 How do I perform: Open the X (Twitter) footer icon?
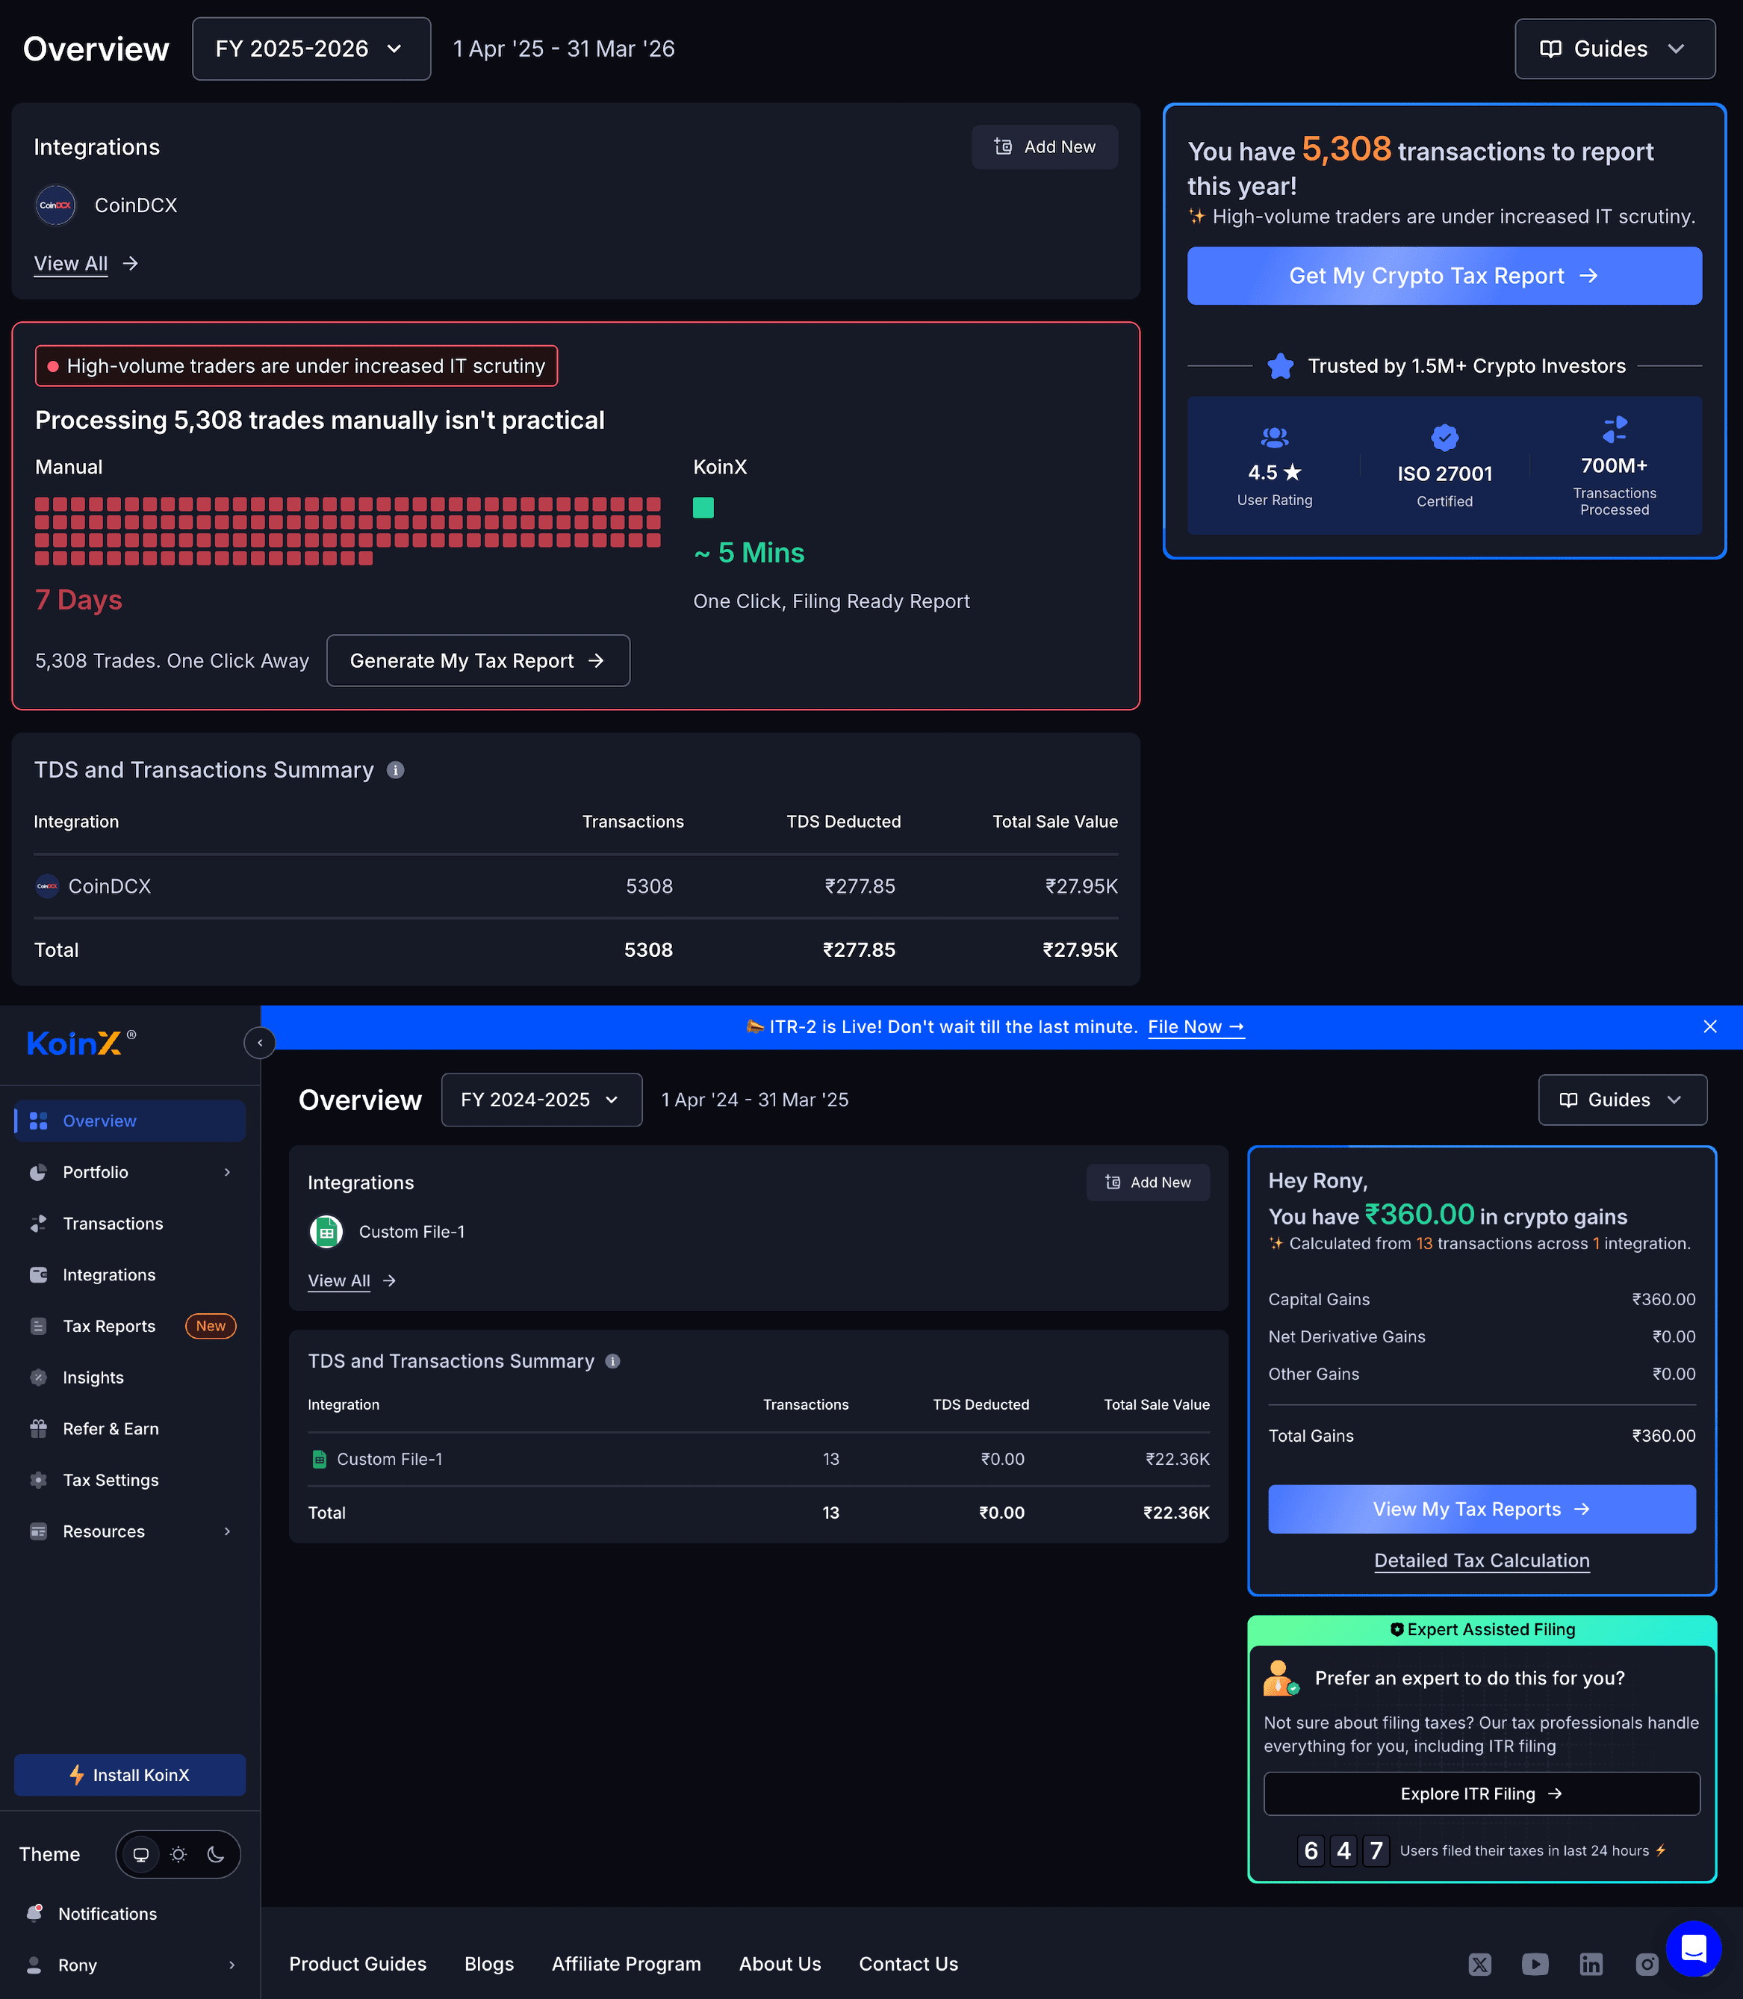1479,1964
